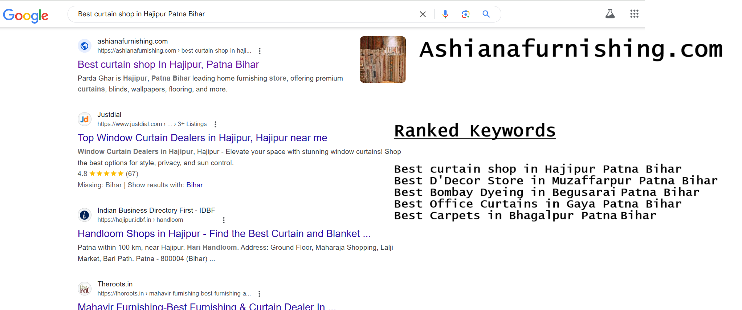Click the Theroots.in favicon
742x310 pixels.
[x=85, y=289]
